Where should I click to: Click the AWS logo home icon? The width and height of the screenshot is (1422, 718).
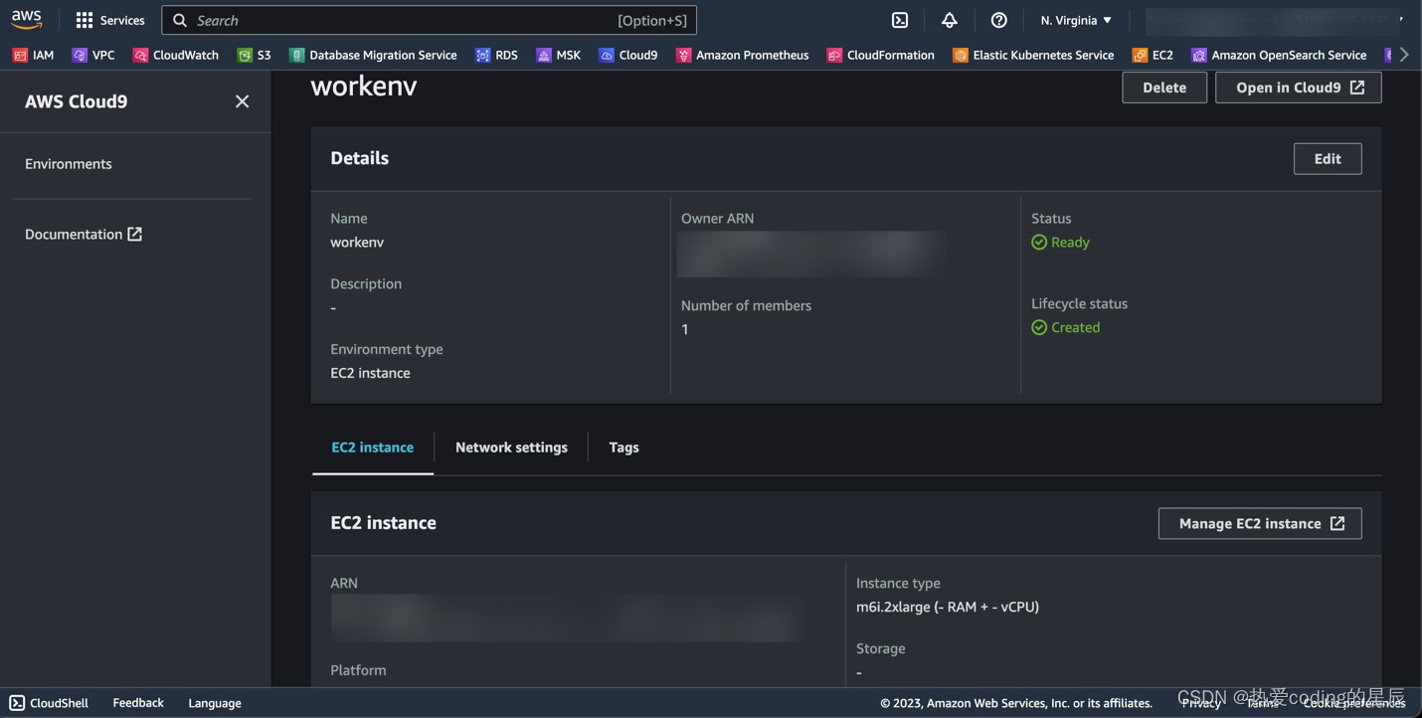(x=27, y=20)
